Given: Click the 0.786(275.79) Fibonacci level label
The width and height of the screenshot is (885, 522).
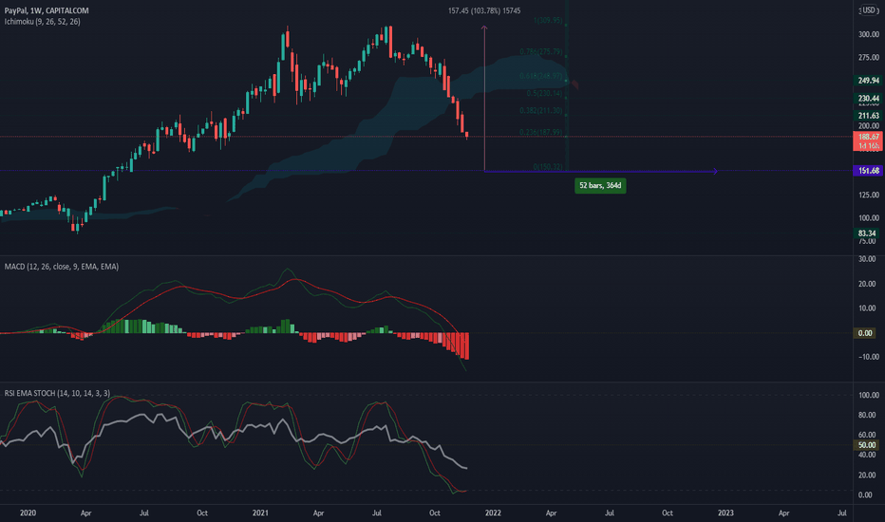Looking at the screenshot, I should (x=541, y=52).
